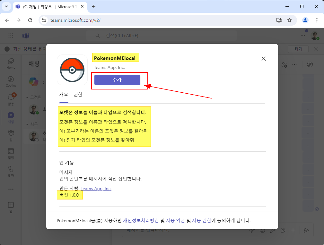Select 채팅 in the Teams sidebar

coord(11,117)
